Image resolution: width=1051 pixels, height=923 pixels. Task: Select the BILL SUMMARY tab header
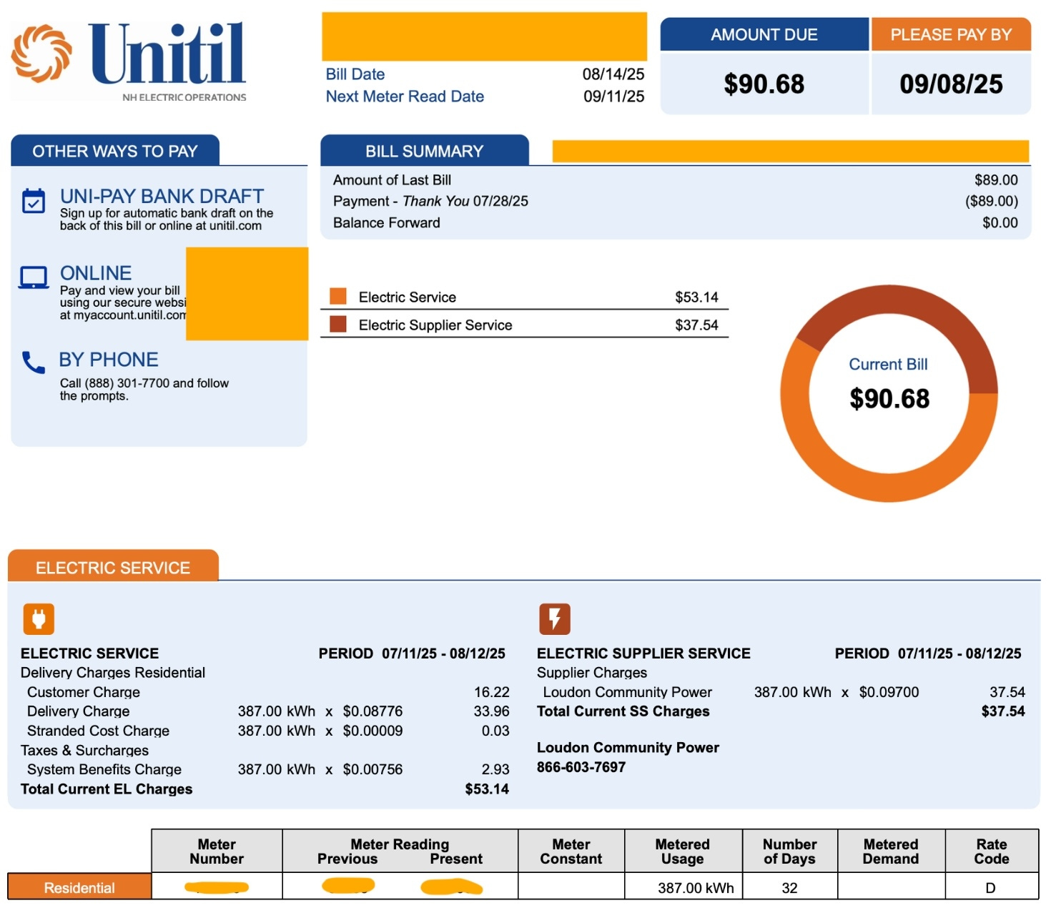(x=425, y=151)
